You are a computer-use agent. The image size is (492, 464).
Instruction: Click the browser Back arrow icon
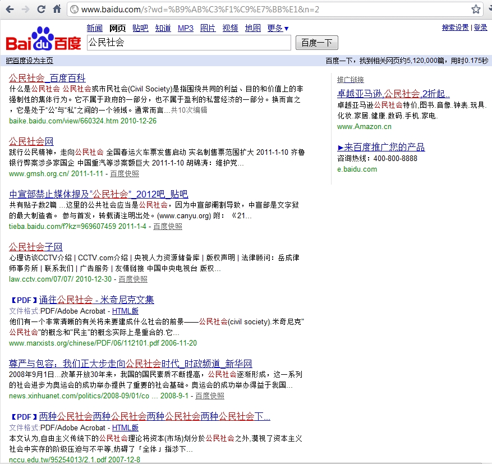pos(9,9)
